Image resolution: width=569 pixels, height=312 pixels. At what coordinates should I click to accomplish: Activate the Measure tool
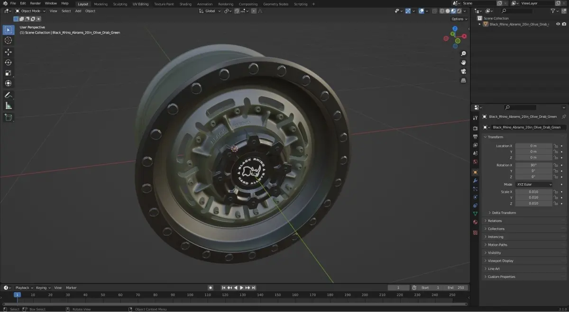tap(8, 106)
